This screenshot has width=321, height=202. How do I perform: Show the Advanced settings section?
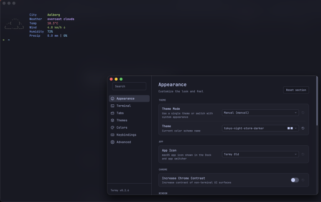point(129,142)
